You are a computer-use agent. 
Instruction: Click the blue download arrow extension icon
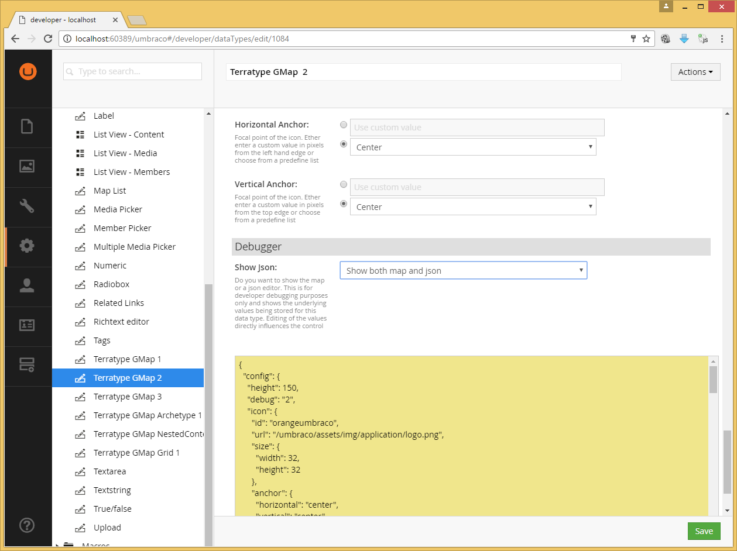click(684, 39)
